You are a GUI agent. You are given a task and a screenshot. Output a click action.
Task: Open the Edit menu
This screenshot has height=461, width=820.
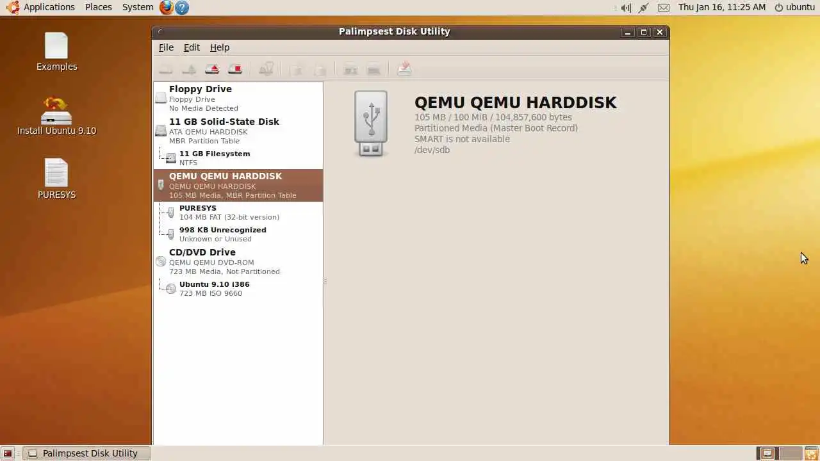[x=192, y=47]
